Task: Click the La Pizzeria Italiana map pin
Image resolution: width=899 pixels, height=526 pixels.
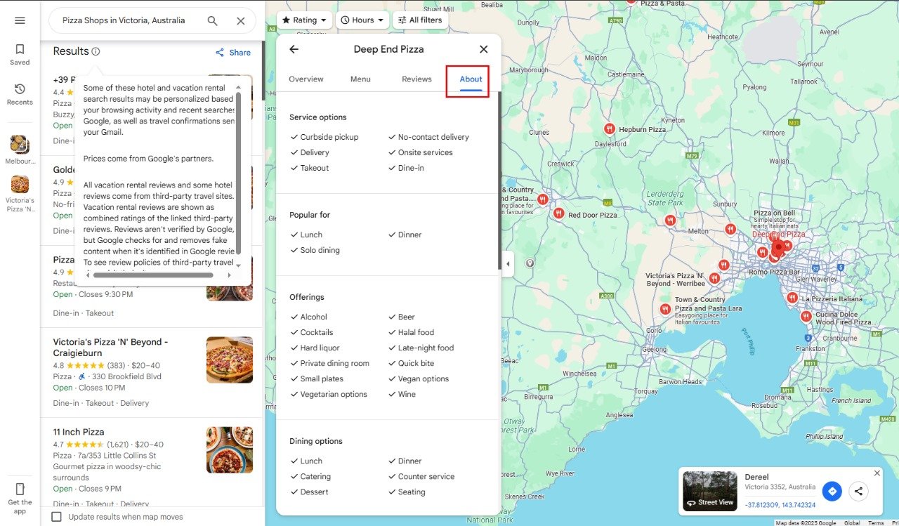Action: [x=792, y=298]
